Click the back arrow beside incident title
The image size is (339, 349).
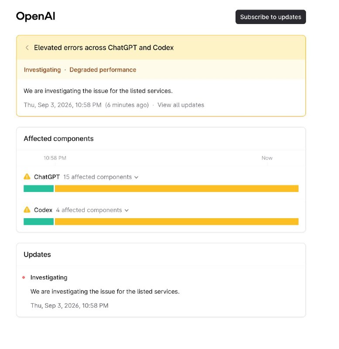point(27,48)
